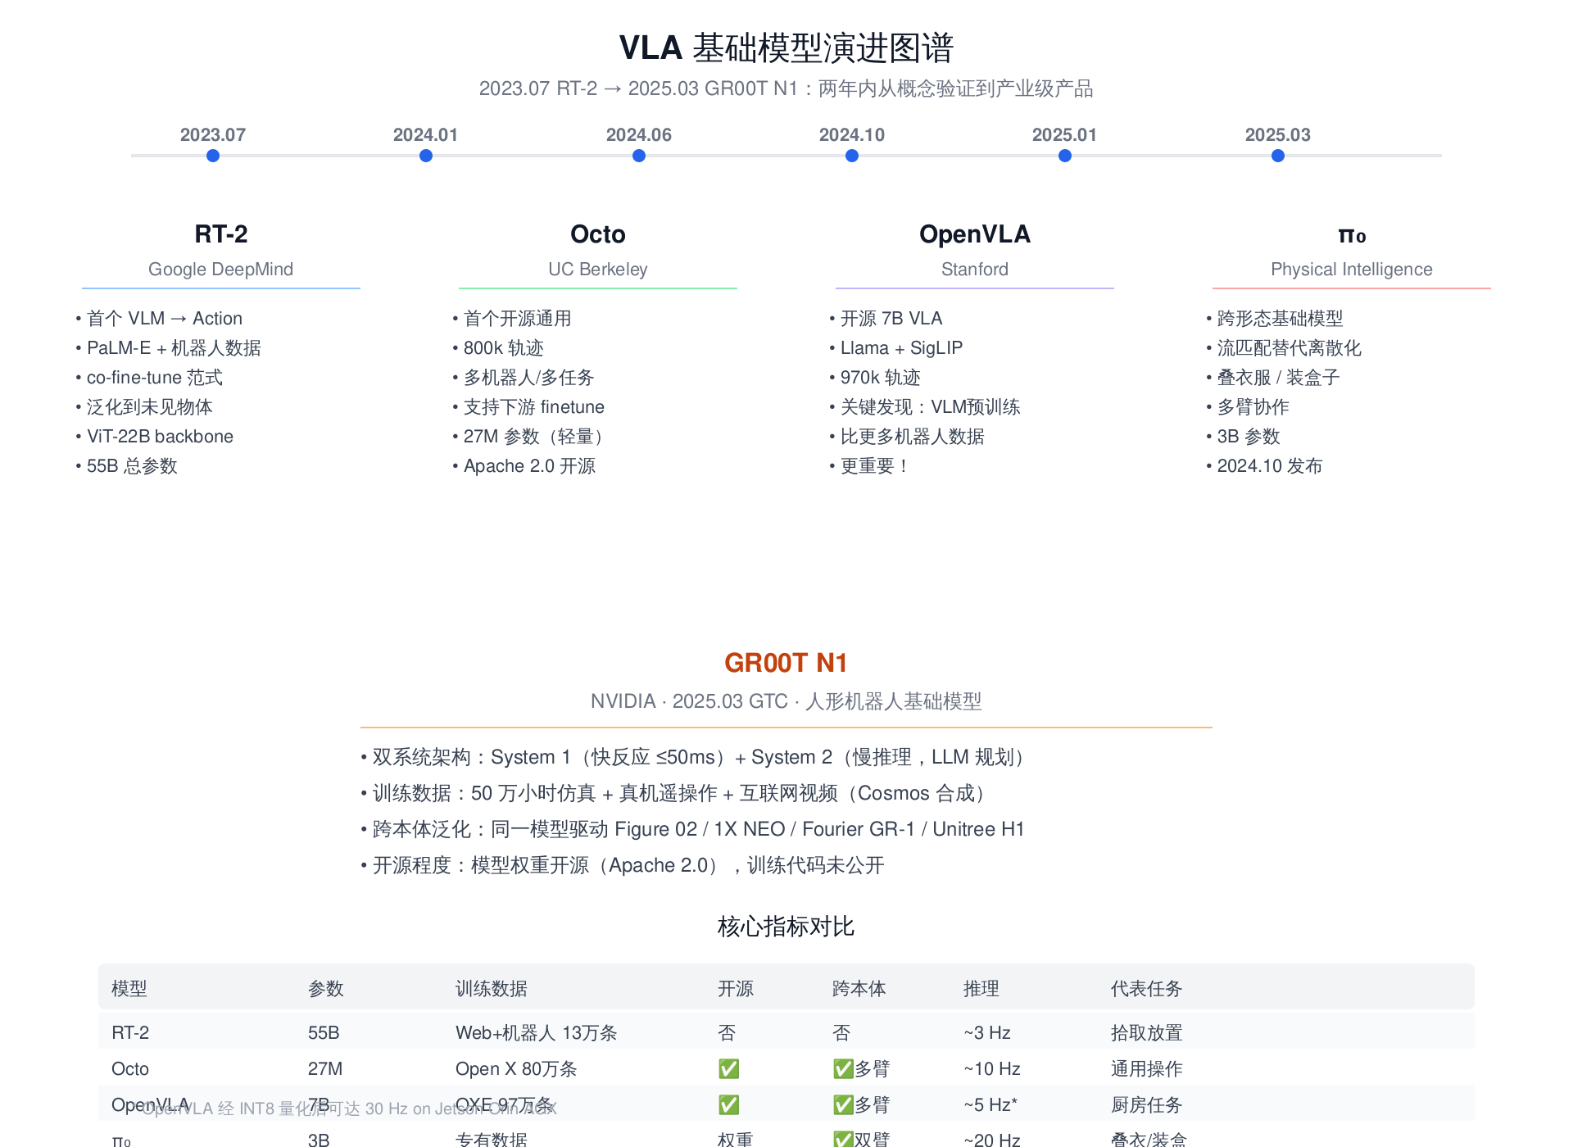The height and width of the screenshot is (1147, 1573).
Task: Click the '~5 Hz*' table cell
Action: 990,1104
